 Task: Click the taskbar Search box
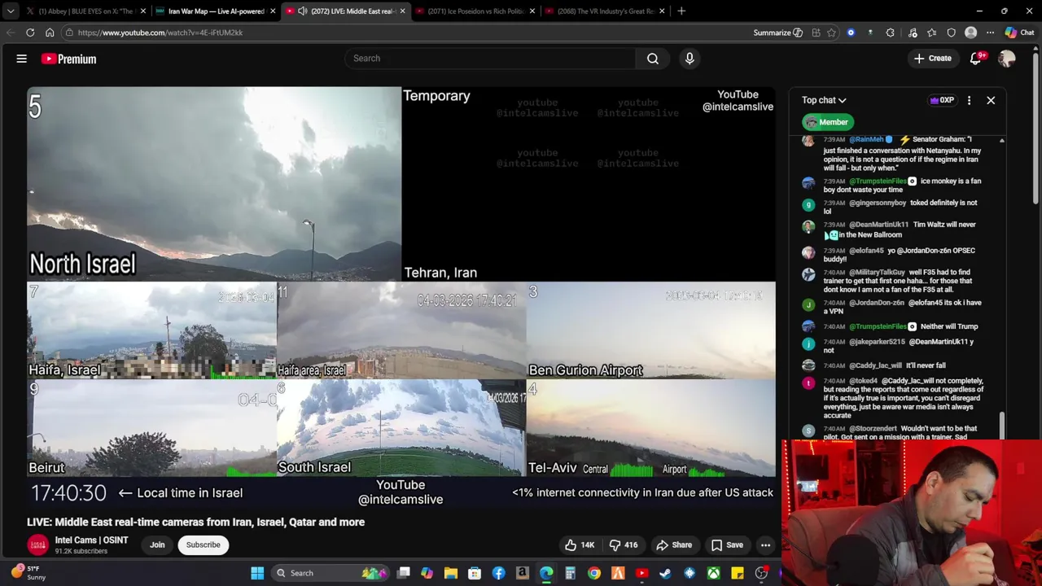click(x=330, y=573)
